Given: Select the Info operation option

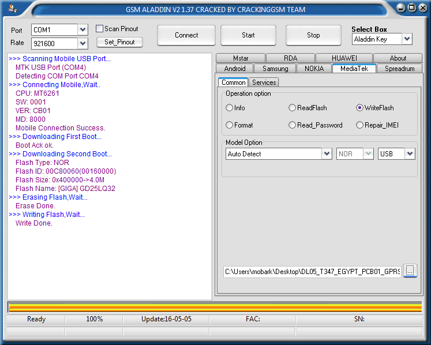Looking at the screenshot, I should (x=229, y=107).
